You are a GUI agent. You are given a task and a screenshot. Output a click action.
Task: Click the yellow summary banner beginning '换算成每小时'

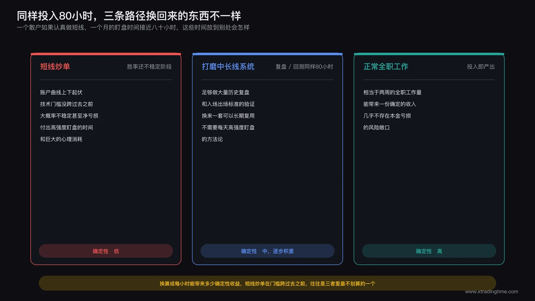[267, 283]
